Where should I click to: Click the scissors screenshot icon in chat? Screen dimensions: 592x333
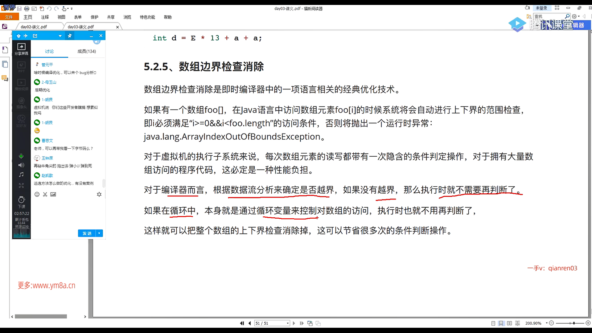pos(45,194)
